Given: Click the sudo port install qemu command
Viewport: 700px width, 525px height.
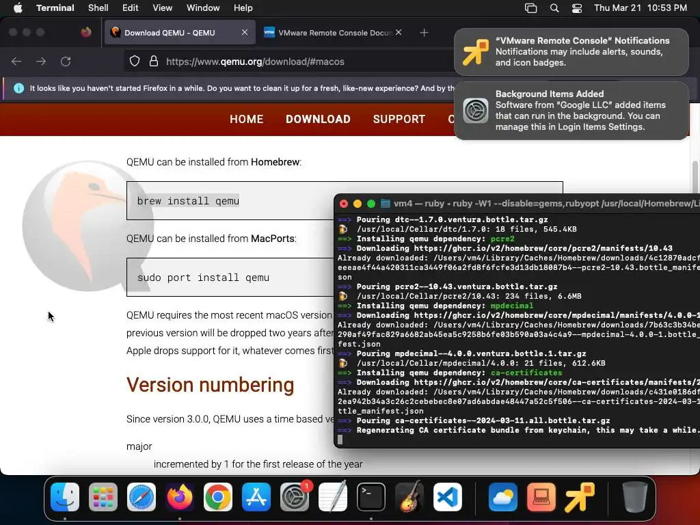Looking at the screenshot, I should click(x=203, y=278).
